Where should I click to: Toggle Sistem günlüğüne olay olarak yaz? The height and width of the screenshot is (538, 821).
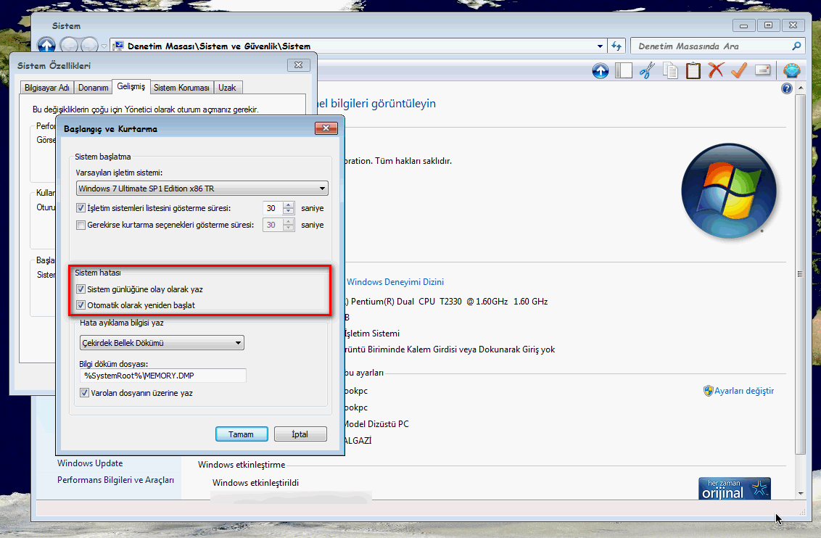(x=81, y=289)
